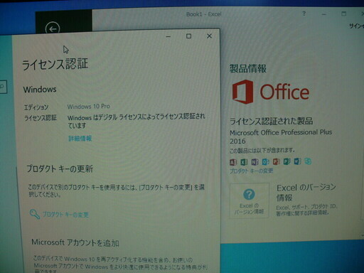Go back using the Excel backstage arrow

point(53,28)
